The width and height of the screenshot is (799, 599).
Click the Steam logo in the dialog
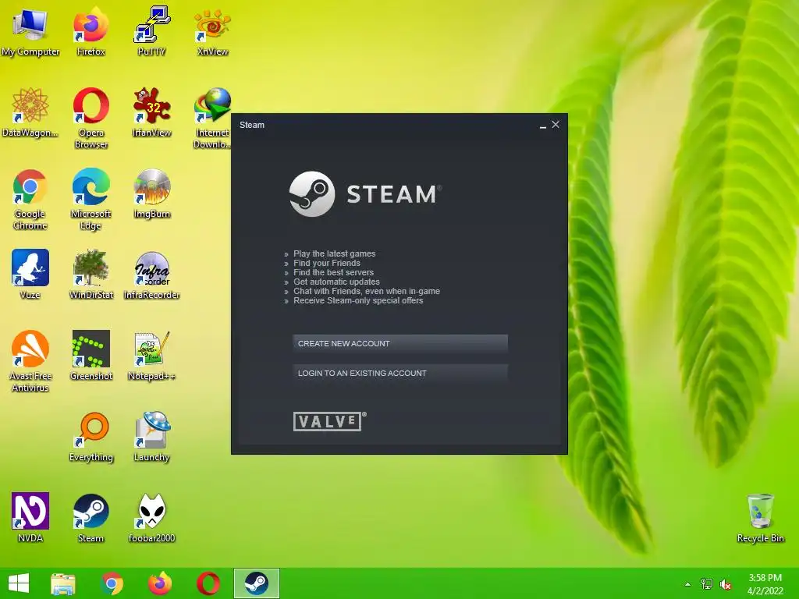[365, 194]
